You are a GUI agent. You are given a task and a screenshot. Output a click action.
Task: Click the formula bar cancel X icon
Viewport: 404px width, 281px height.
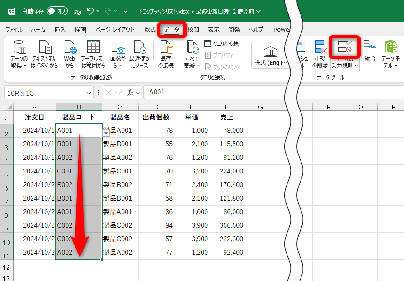(108, 93)
